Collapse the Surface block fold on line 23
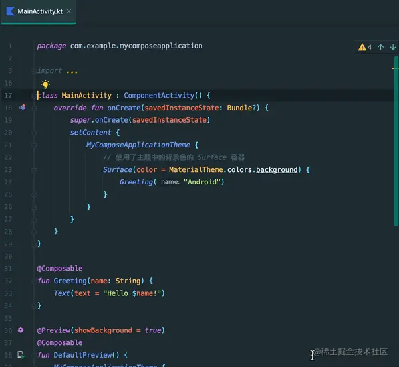This screenshot has height=367, width=399. (34, 170)
